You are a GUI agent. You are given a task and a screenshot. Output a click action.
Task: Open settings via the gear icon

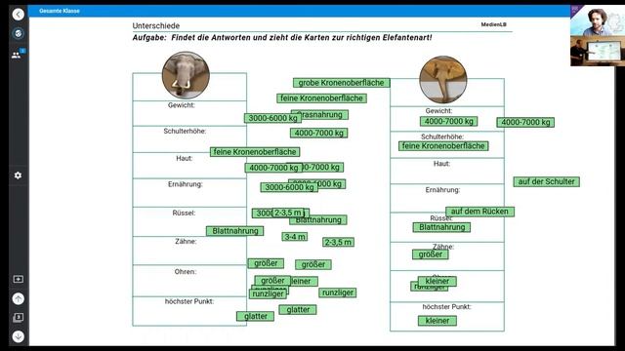pos(18,175)
